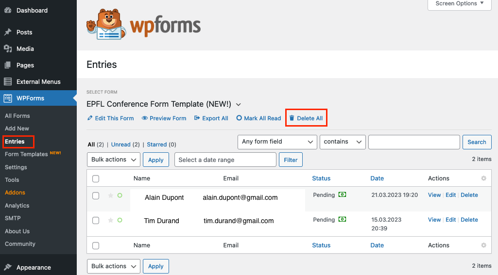This screenshot has width=498, height=275.
Task: Check the Tim Durand row checkbox
Action: click(x=96, y=221)
